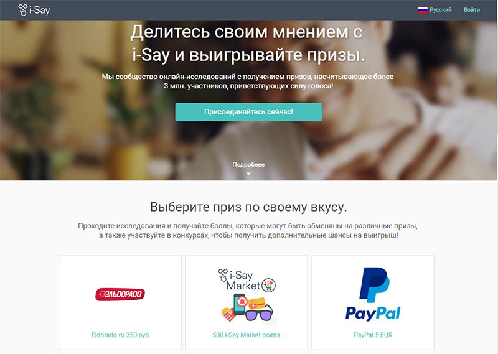Click the Эльдорадо logo

click(x=120, y=294)
